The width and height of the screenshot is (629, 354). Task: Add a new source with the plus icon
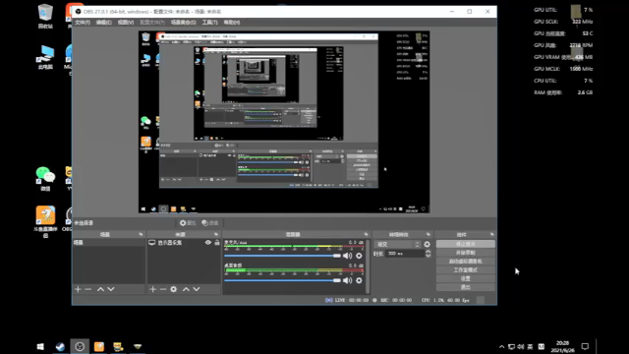(152, 289)
